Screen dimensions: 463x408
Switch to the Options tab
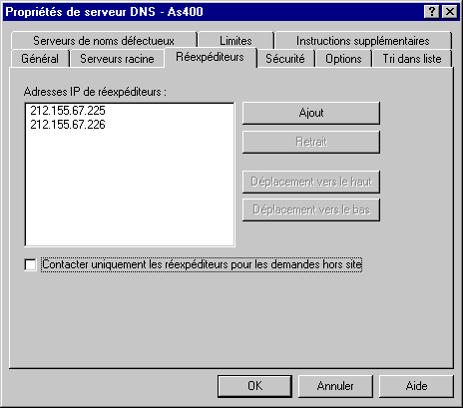tap(343, 59)
